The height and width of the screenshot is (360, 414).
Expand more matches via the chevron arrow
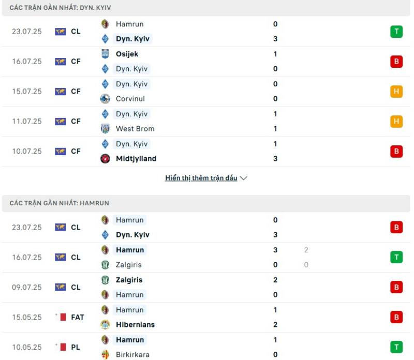(x=244, y=178)
